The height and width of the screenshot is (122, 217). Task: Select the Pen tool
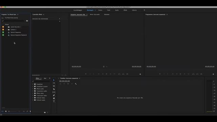(x=54, y=95)
